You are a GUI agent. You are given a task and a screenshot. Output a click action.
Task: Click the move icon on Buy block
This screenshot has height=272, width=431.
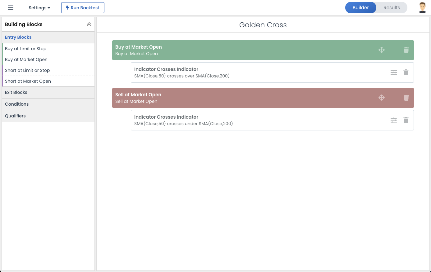click(382, 50)
